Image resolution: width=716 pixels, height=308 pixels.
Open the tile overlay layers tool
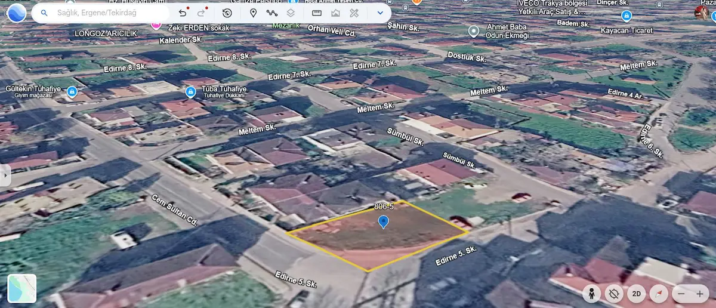pyautogui.click(x=291, y=13)
